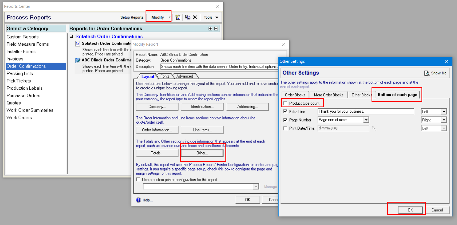Select the Invoices category
This screenshot has height=225, width=457.
(15, 59)
